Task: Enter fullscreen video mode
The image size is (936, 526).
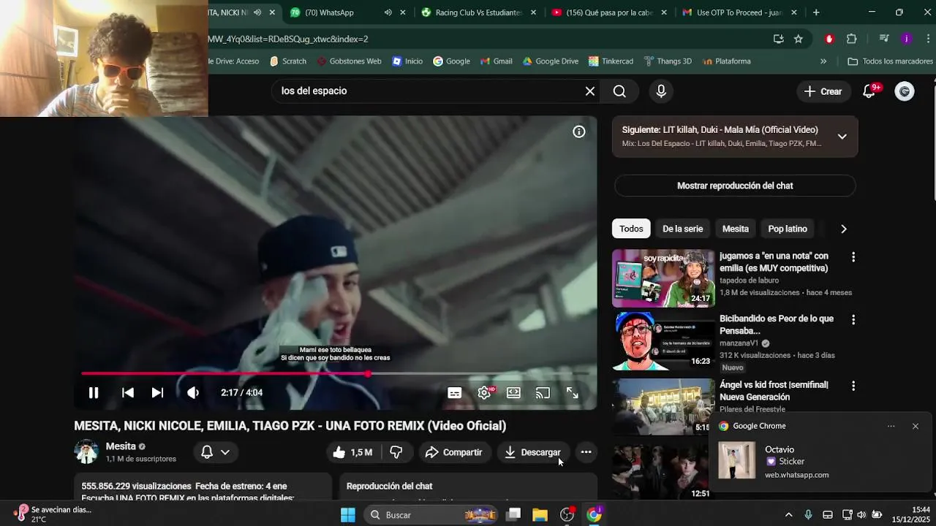Action: point(573,393)
